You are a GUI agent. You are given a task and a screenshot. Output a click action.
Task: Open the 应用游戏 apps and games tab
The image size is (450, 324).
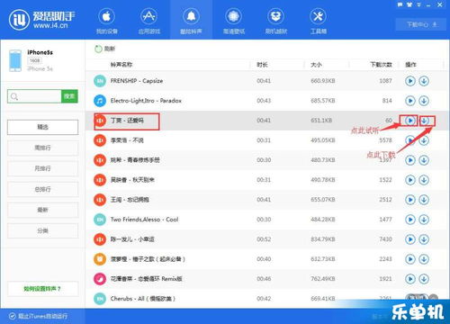pyautogui.click(x=149, y=21)
